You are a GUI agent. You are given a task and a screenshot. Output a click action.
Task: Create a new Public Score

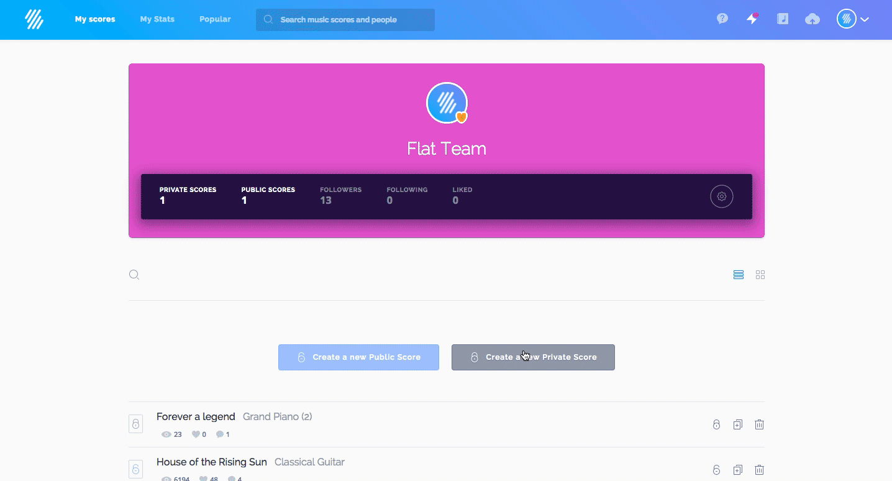pos(358,357)
